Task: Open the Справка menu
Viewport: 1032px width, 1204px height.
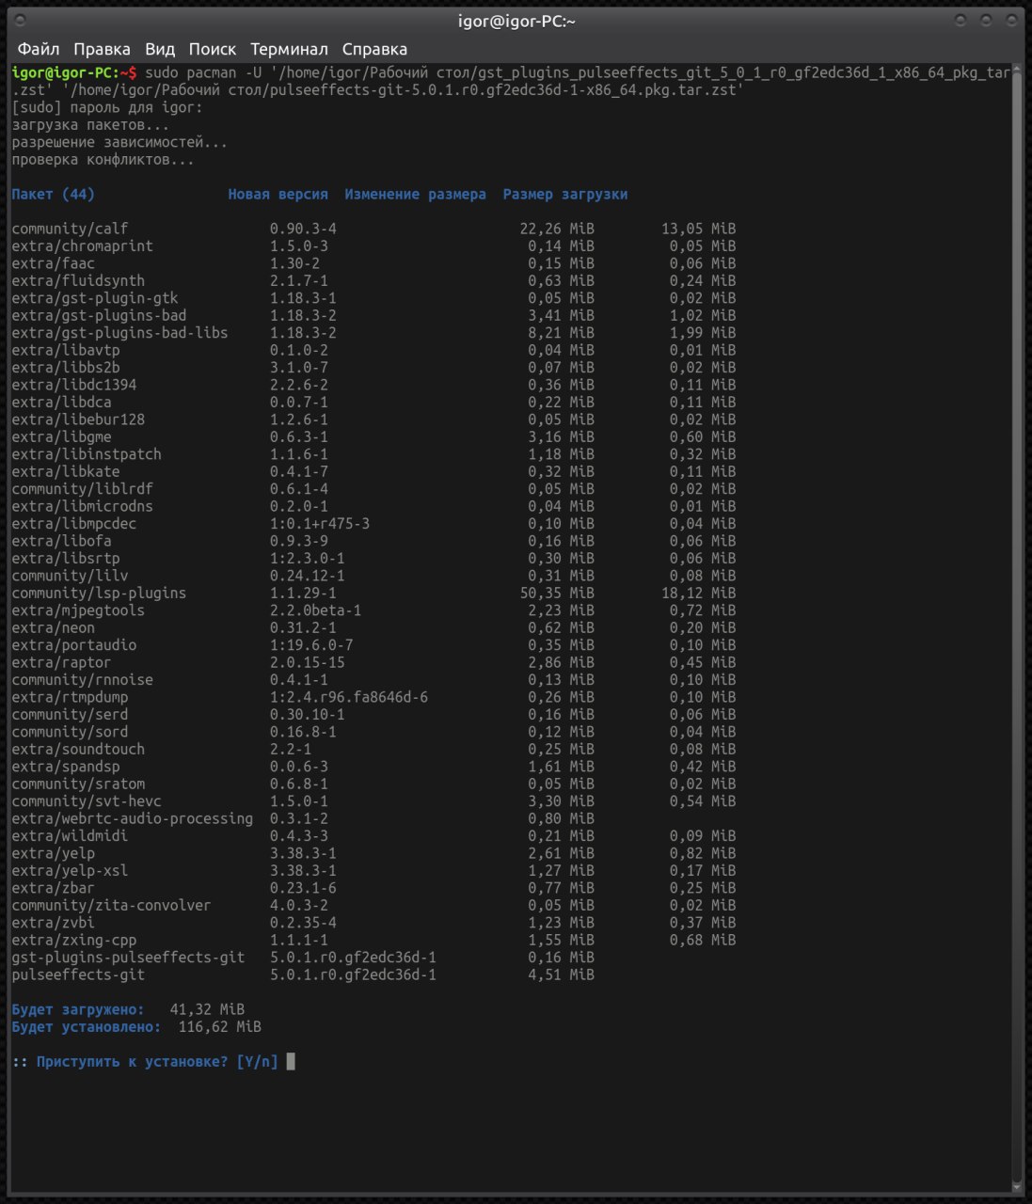Action: coord(374,49)
